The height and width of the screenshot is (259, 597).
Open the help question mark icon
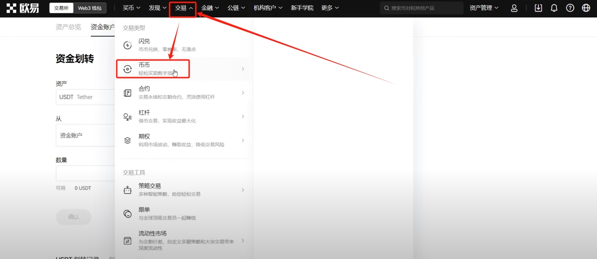coord(570,8)
